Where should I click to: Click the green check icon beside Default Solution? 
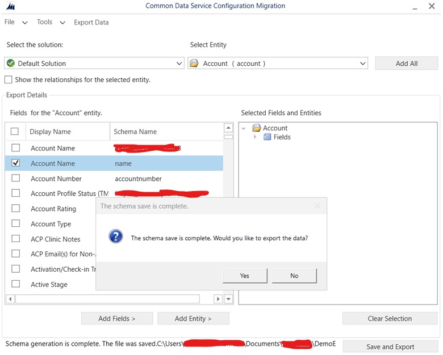11,63
